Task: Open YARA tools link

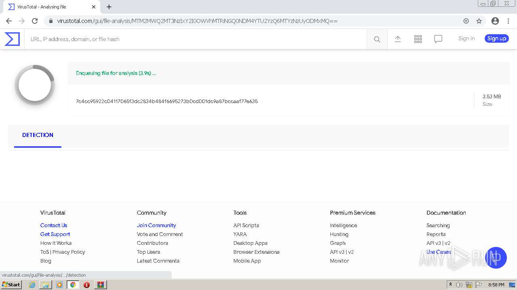Action: [x=240, y=234]
